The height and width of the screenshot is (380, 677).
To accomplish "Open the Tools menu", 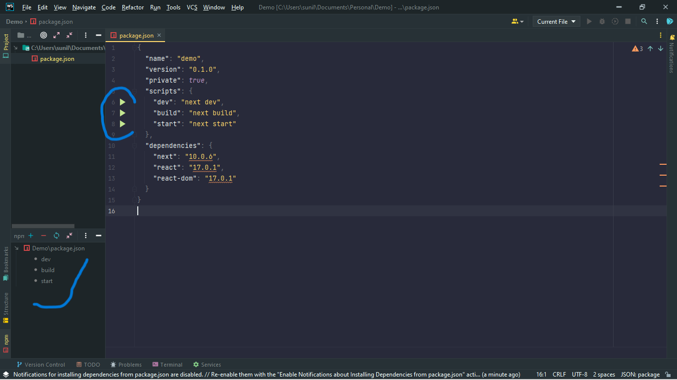I will [173, 7].
